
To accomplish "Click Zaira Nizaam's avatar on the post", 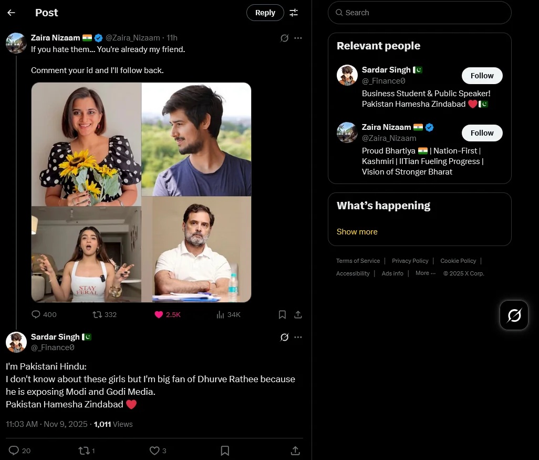I will (x=16, y=43).
